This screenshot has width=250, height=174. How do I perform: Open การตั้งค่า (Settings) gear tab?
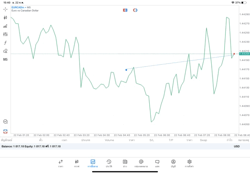[189, 163]
